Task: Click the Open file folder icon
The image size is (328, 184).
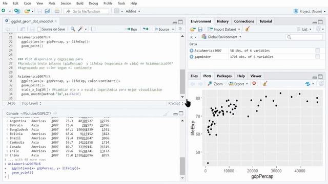Action: coord(27,11)
